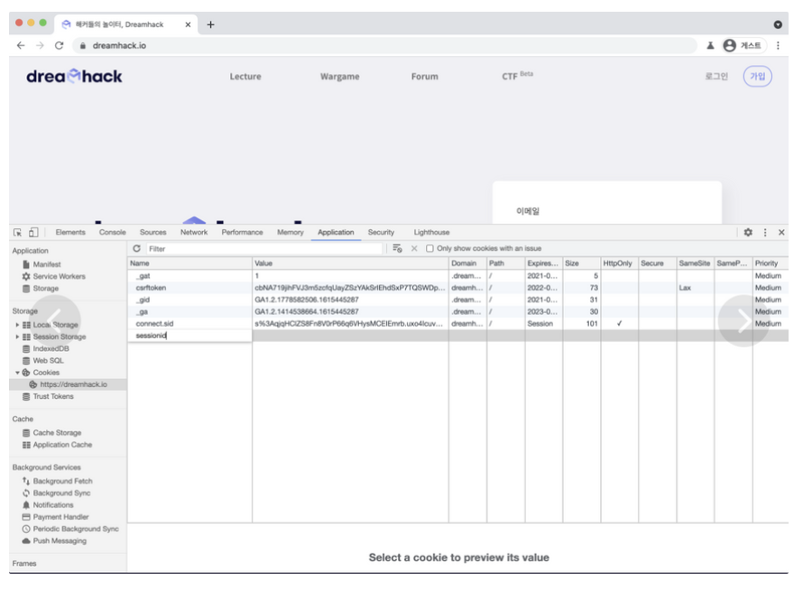Image resolution: width=803 pixels, height=590 pixels.
Task: Open DevTools settings gear
Action: point(748,233)
